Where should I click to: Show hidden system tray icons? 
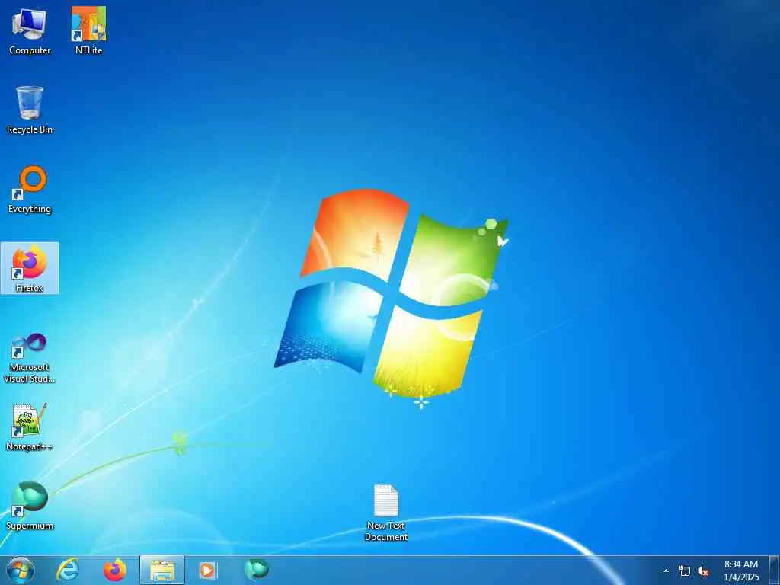[x=666, y=571]
